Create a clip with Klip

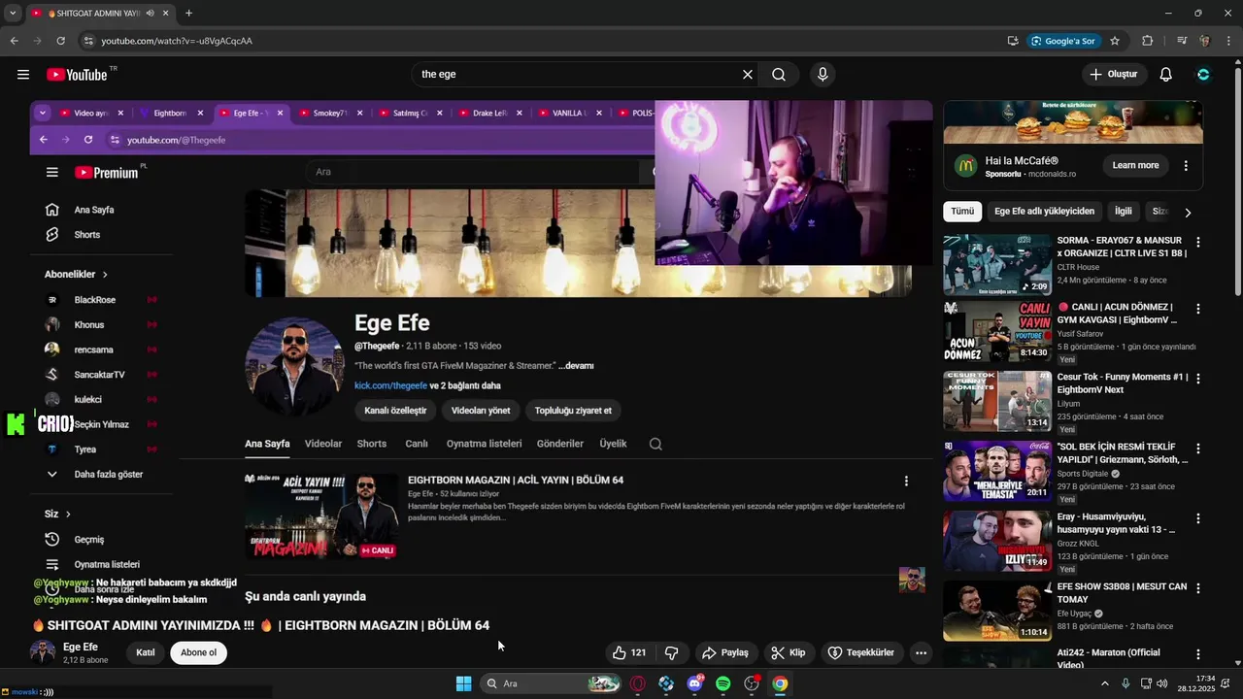[788, 652]
